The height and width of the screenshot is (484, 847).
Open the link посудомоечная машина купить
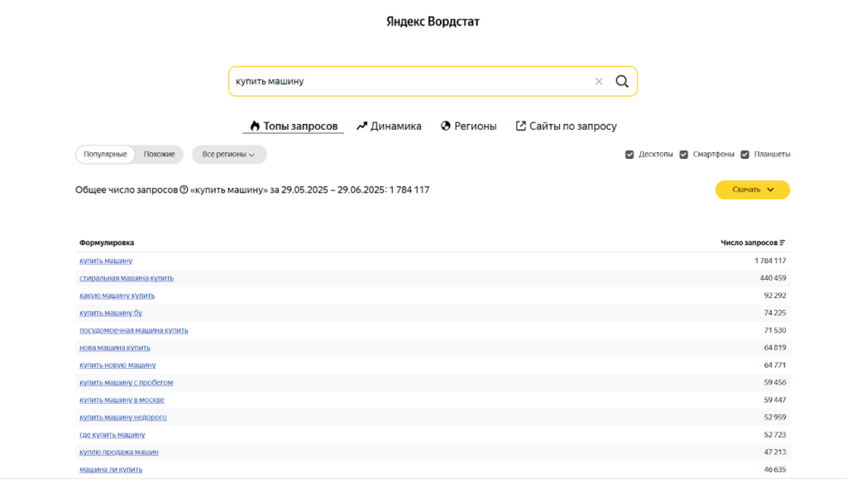(x=134, y=330)
